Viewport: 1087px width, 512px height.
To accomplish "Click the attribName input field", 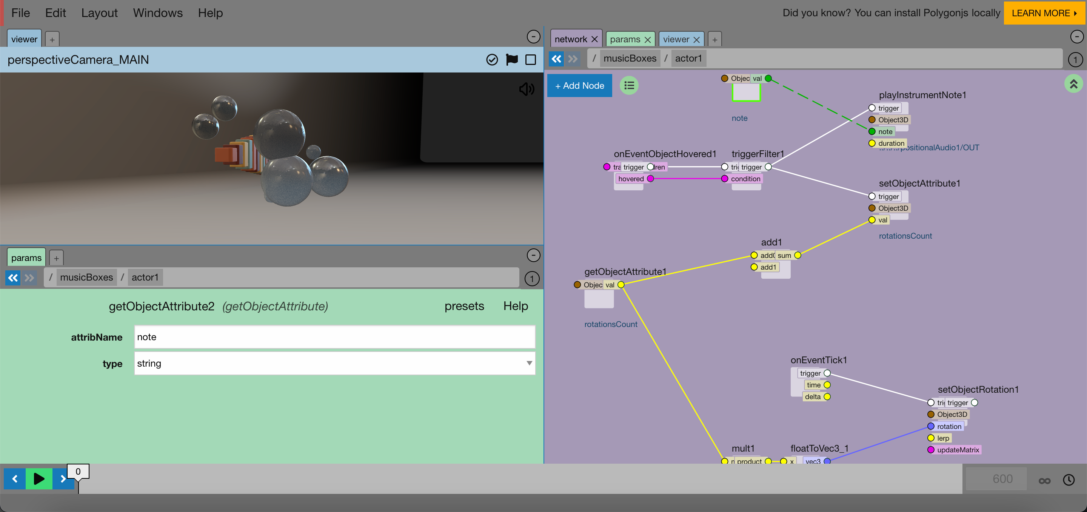I will pyautogui.click(x=334, y=337).
